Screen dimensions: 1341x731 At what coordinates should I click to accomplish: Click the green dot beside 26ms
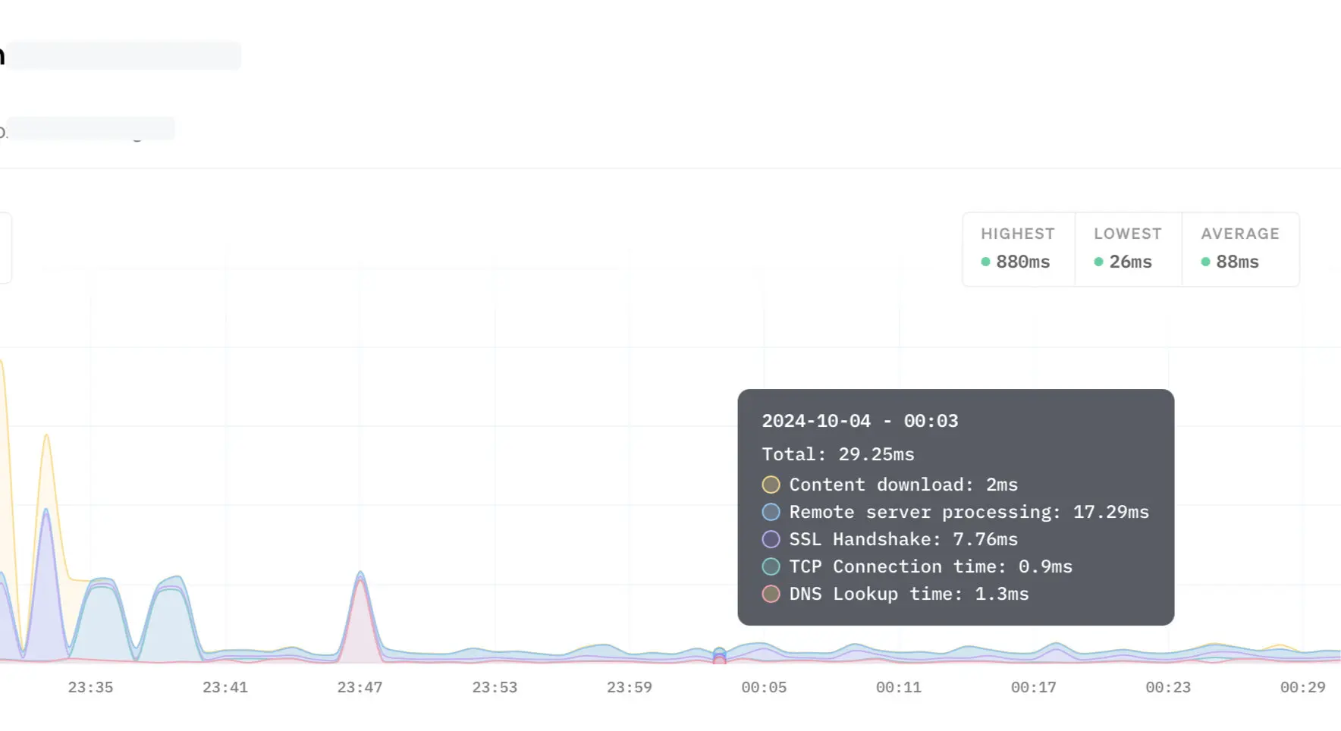(1098, 262)
